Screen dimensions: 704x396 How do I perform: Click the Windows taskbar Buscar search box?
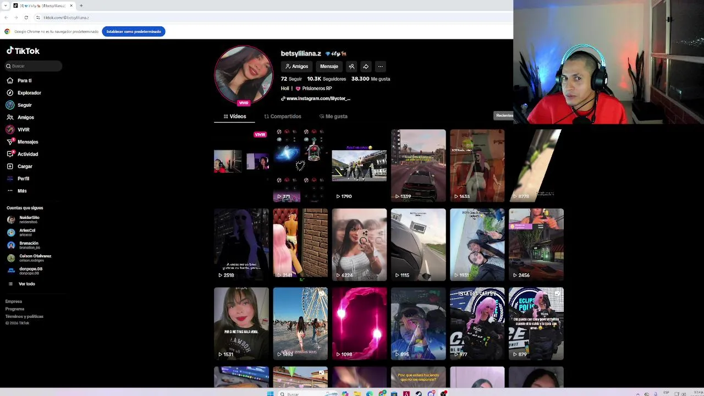[x=308, y=393]
